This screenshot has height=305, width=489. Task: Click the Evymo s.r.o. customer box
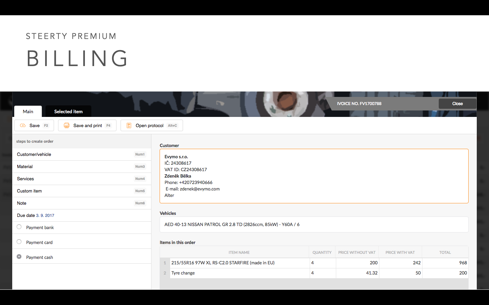click(314, 176)
